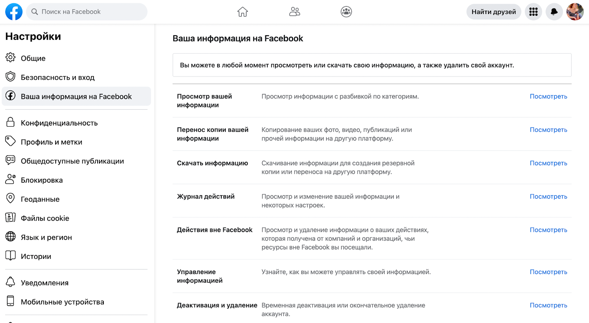Open the apps grid menu icon
Screen dimensions: 589x323
[x=533, y=12]
